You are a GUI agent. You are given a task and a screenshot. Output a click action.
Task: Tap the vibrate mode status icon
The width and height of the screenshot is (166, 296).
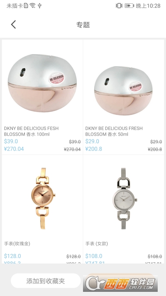(119, 6)
